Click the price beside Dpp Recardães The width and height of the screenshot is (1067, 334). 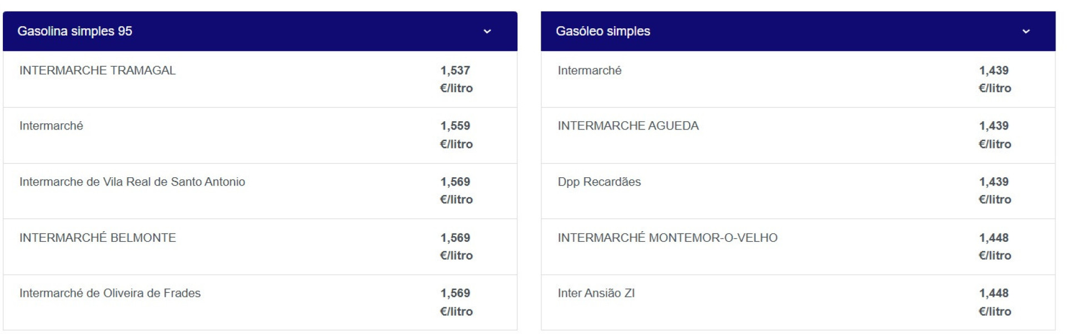tap(994, 190)
